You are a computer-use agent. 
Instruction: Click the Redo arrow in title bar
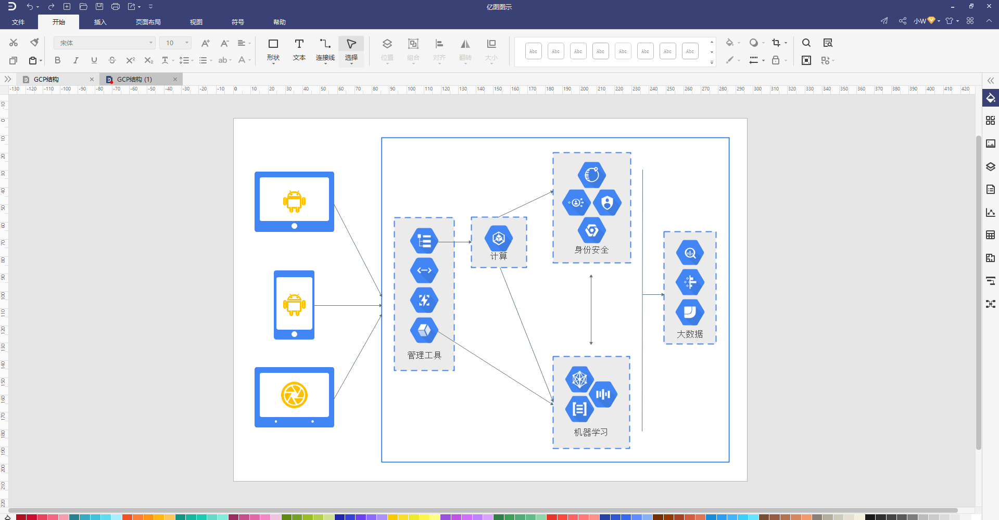[x=51, y=7]
